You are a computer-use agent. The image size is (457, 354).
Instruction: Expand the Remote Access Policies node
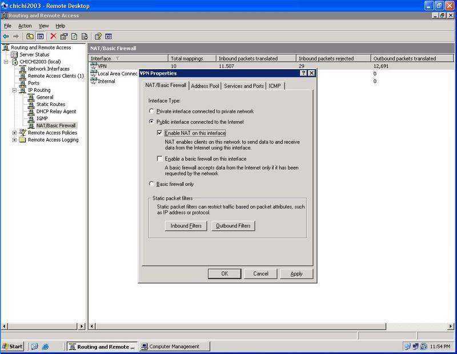click(14, 133)
